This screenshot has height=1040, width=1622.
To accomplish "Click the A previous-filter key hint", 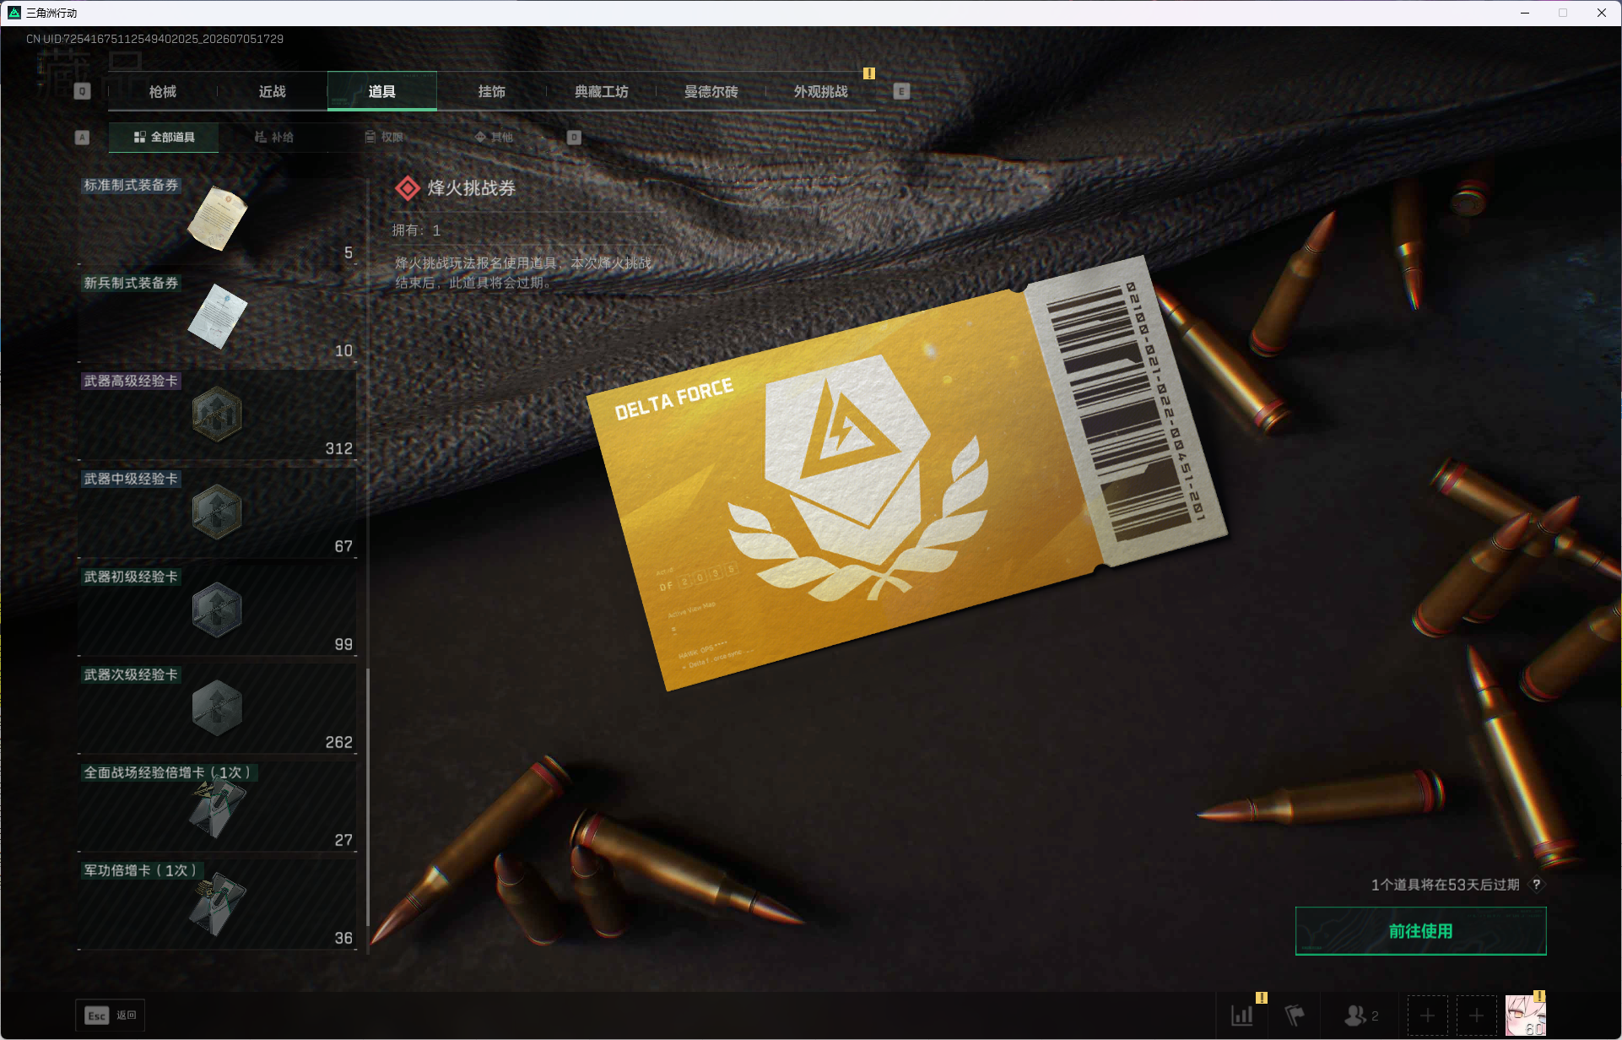I will pyautogui.click(x=82, y=138).
